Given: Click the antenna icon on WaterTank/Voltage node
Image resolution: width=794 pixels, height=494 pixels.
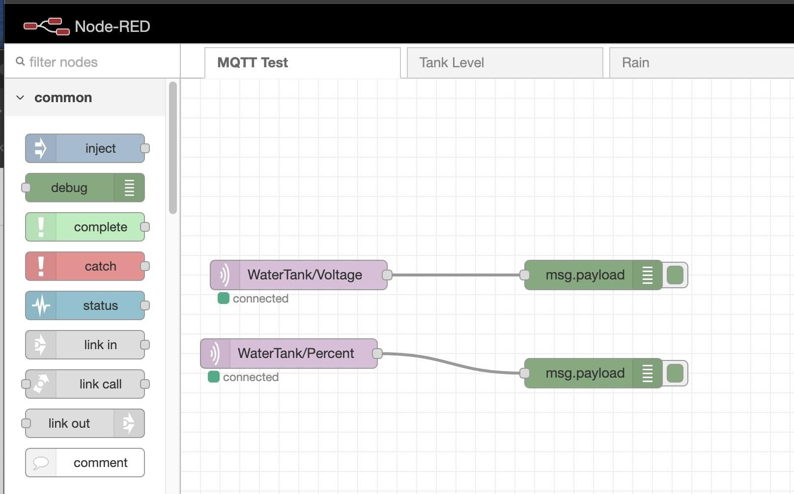Looking at the screenshot, I should pos(224,275).
